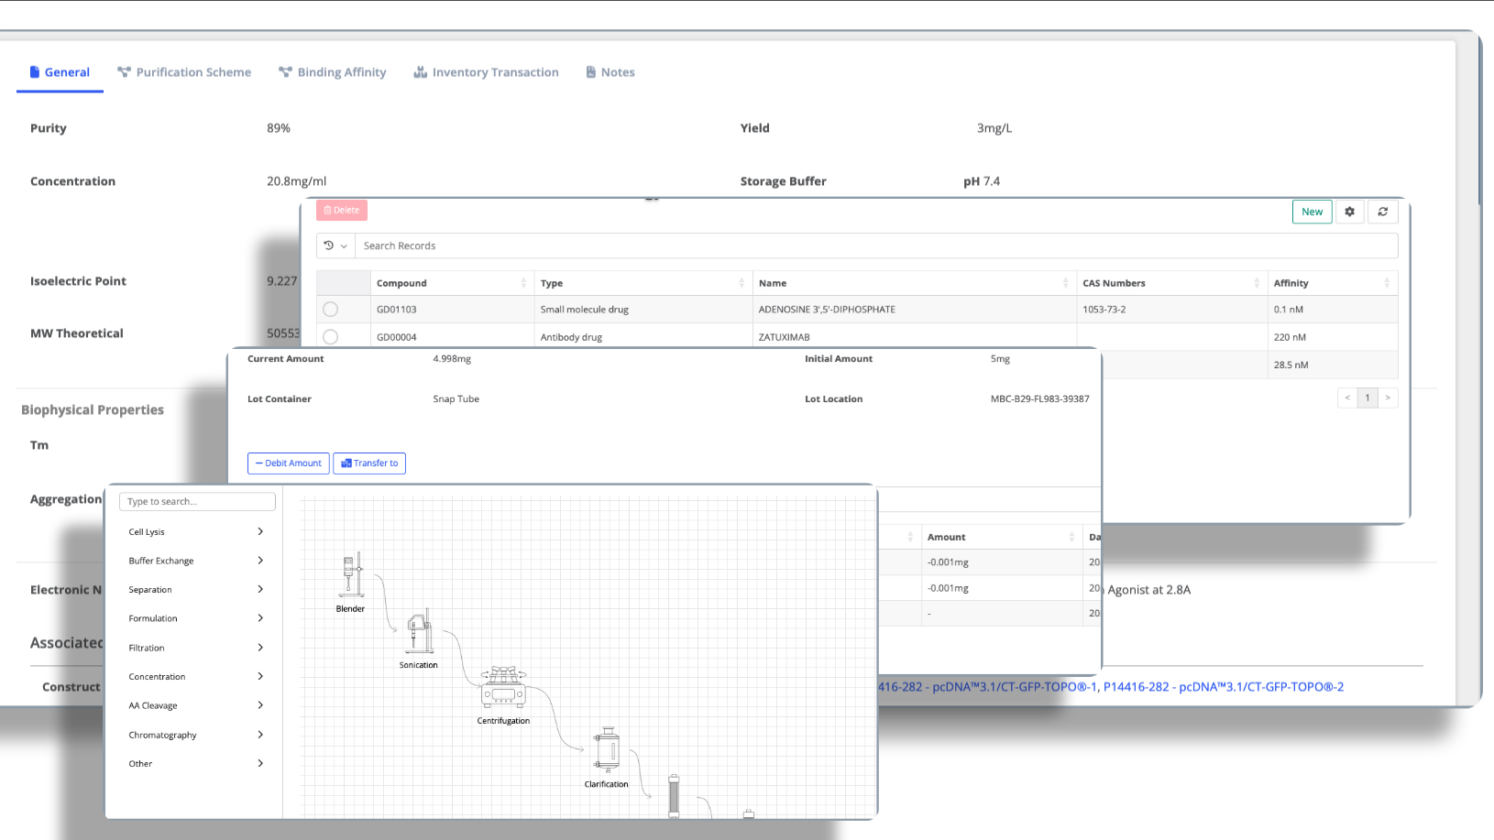
Task: Expand the Buffer Exchange category
Action: (x=196, y=561)
